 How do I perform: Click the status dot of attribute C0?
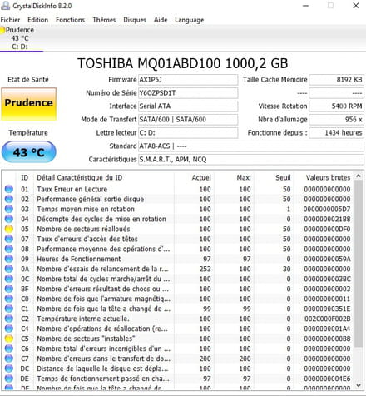(x=9, y=299)
